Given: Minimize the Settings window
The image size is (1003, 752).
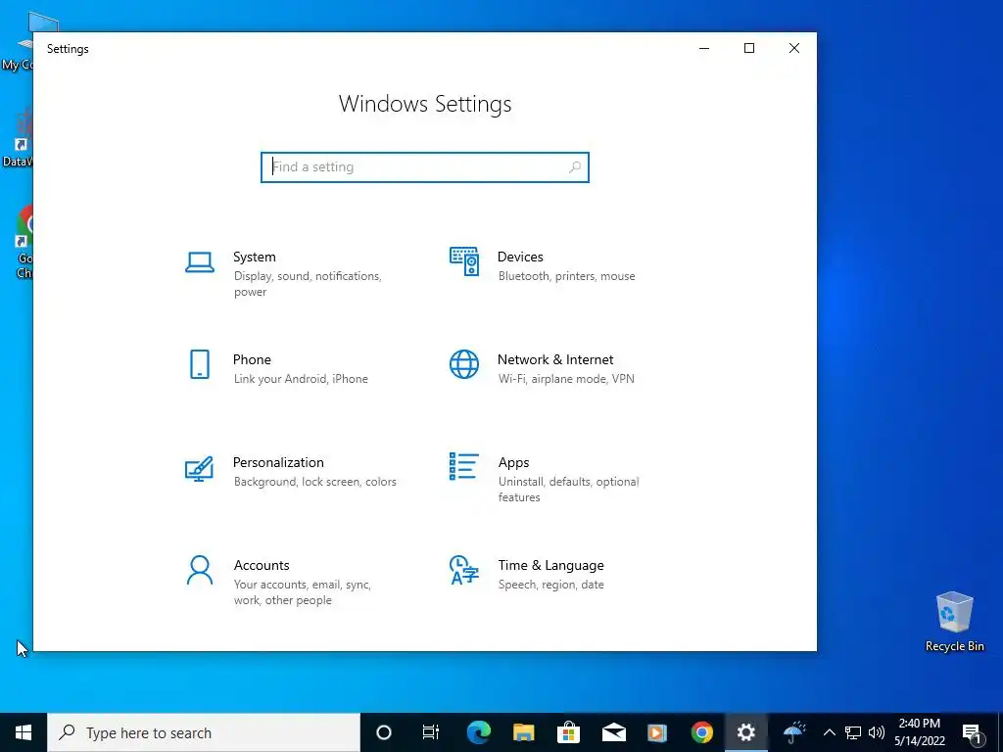Looking at the screenshot, I should (x=704, y=48).
